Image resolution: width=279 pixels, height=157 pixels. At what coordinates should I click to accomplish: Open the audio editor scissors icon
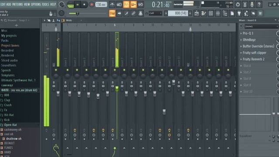(x=245, y=4)
